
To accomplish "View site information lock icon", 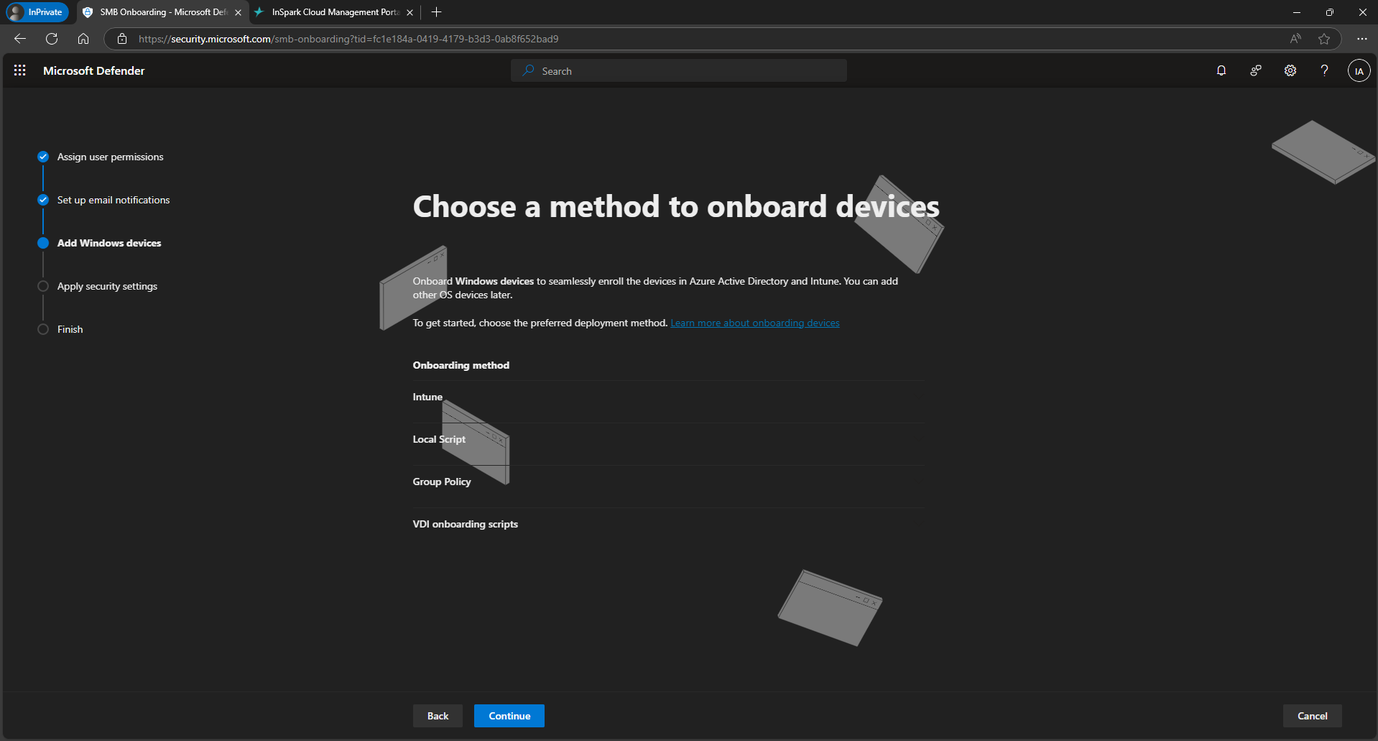I will [122, 39].
